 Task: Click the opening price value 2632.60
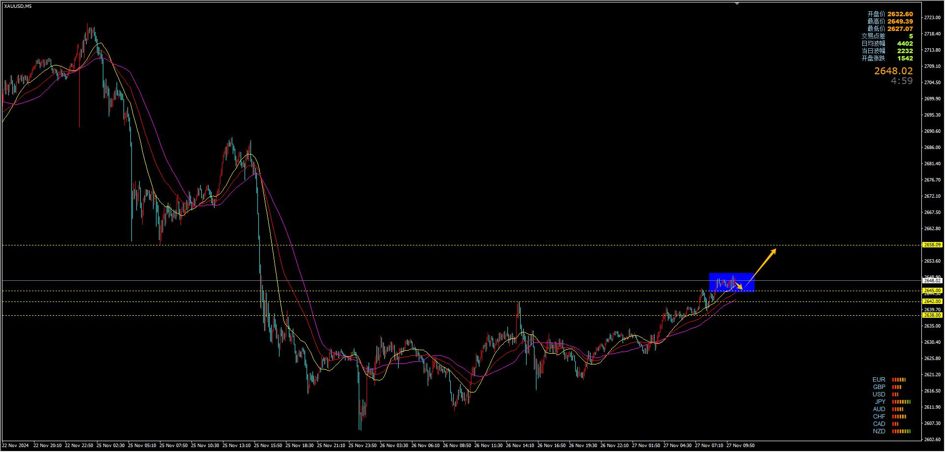[900, 14]
